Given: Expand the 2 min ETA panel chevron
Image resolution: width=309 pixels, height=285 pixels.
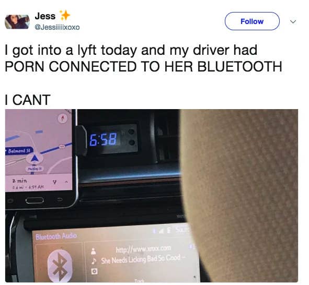Looking at the screenshot, I should click(66, 182).
